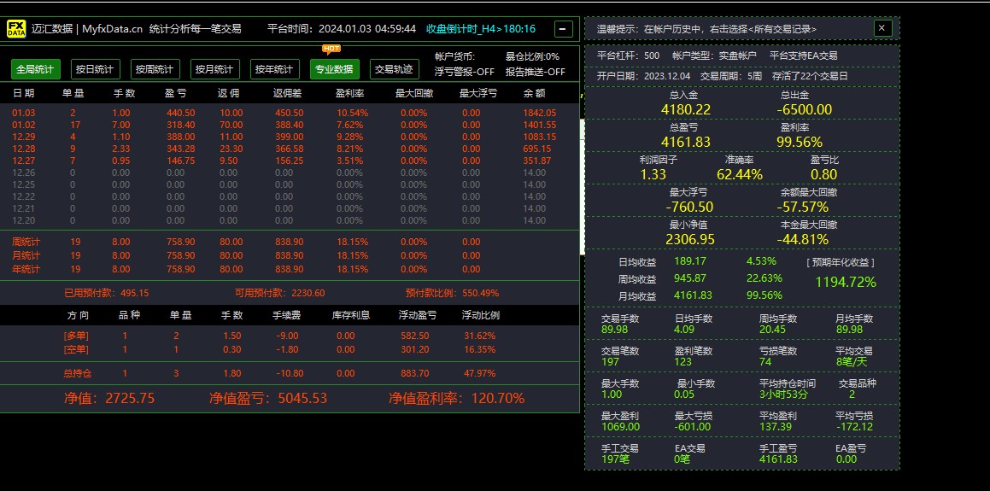Click 利润因子 value 1.33
Screen dimensions: 990x491
click(x=653, y=175)
